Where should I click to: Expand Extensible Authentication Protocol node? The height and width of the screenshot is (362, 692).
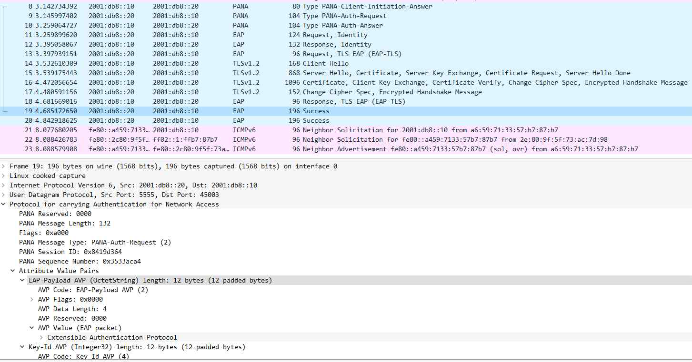pyautogui.click(x=41, y=337)
